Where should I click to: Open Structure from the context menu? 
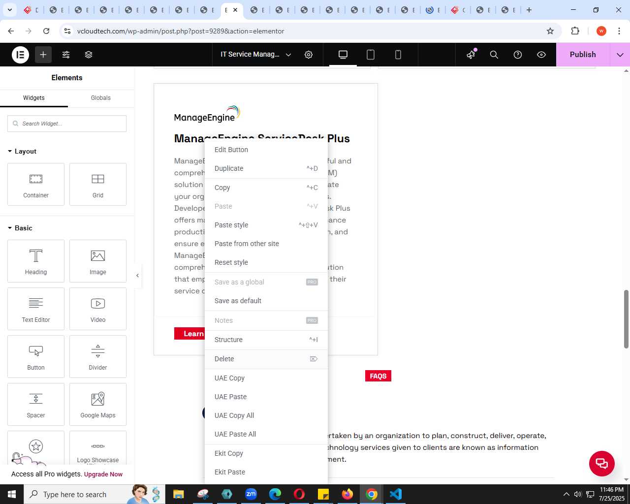coord(266,340)
